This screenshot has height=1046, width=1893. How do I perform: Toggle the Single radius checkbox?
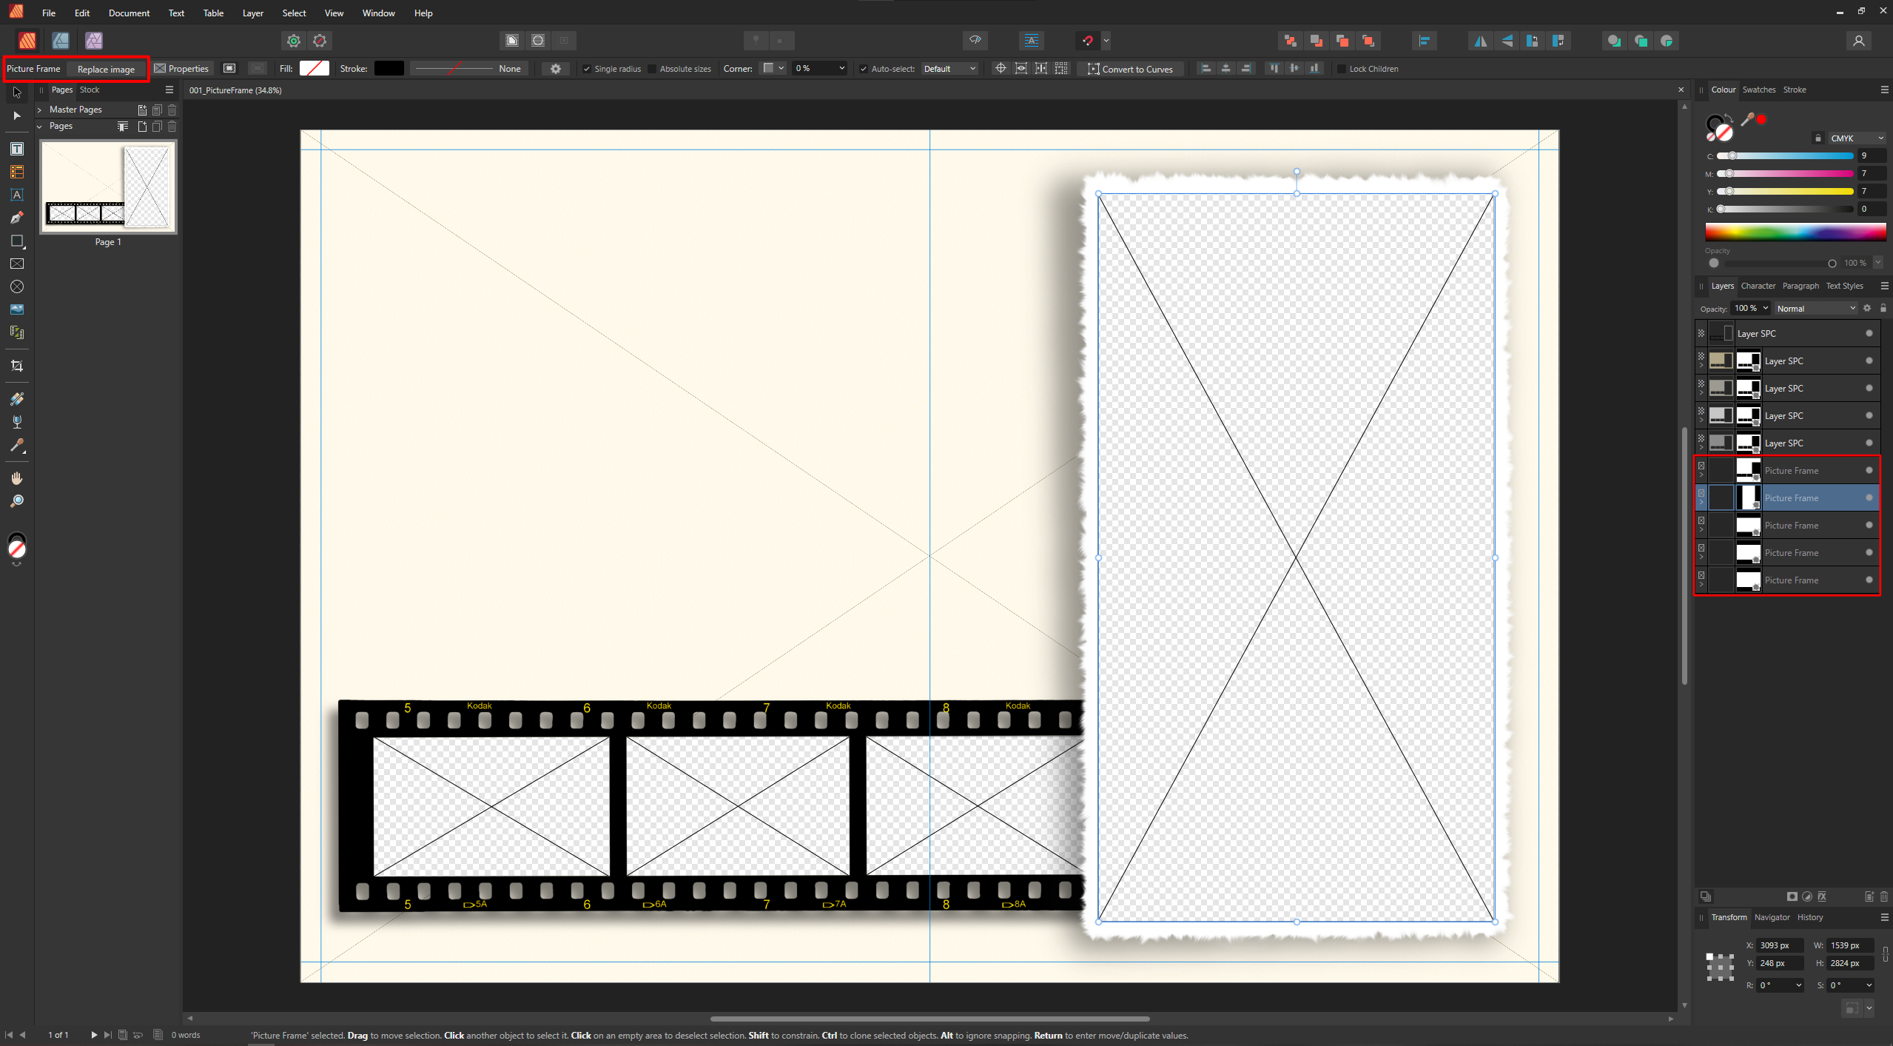tap(587, 69)
